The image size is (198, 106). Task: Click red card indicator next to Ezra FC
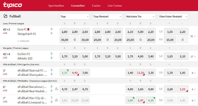pos(28,29)
